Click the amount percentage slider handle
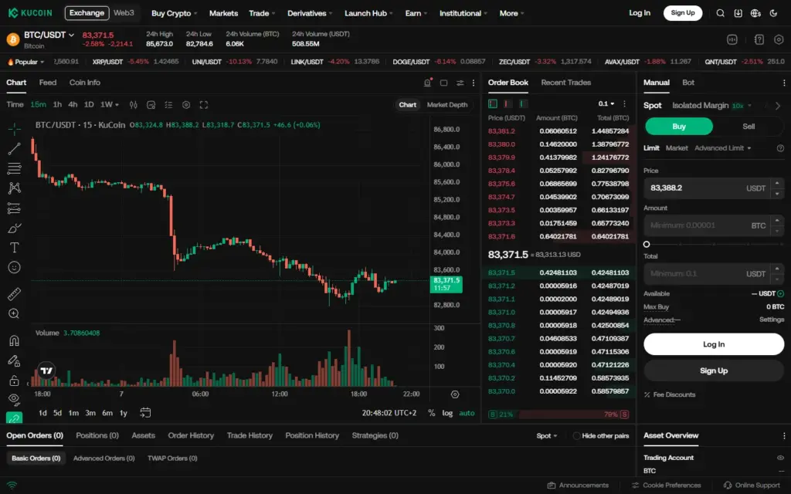 [x=647, y=245]
